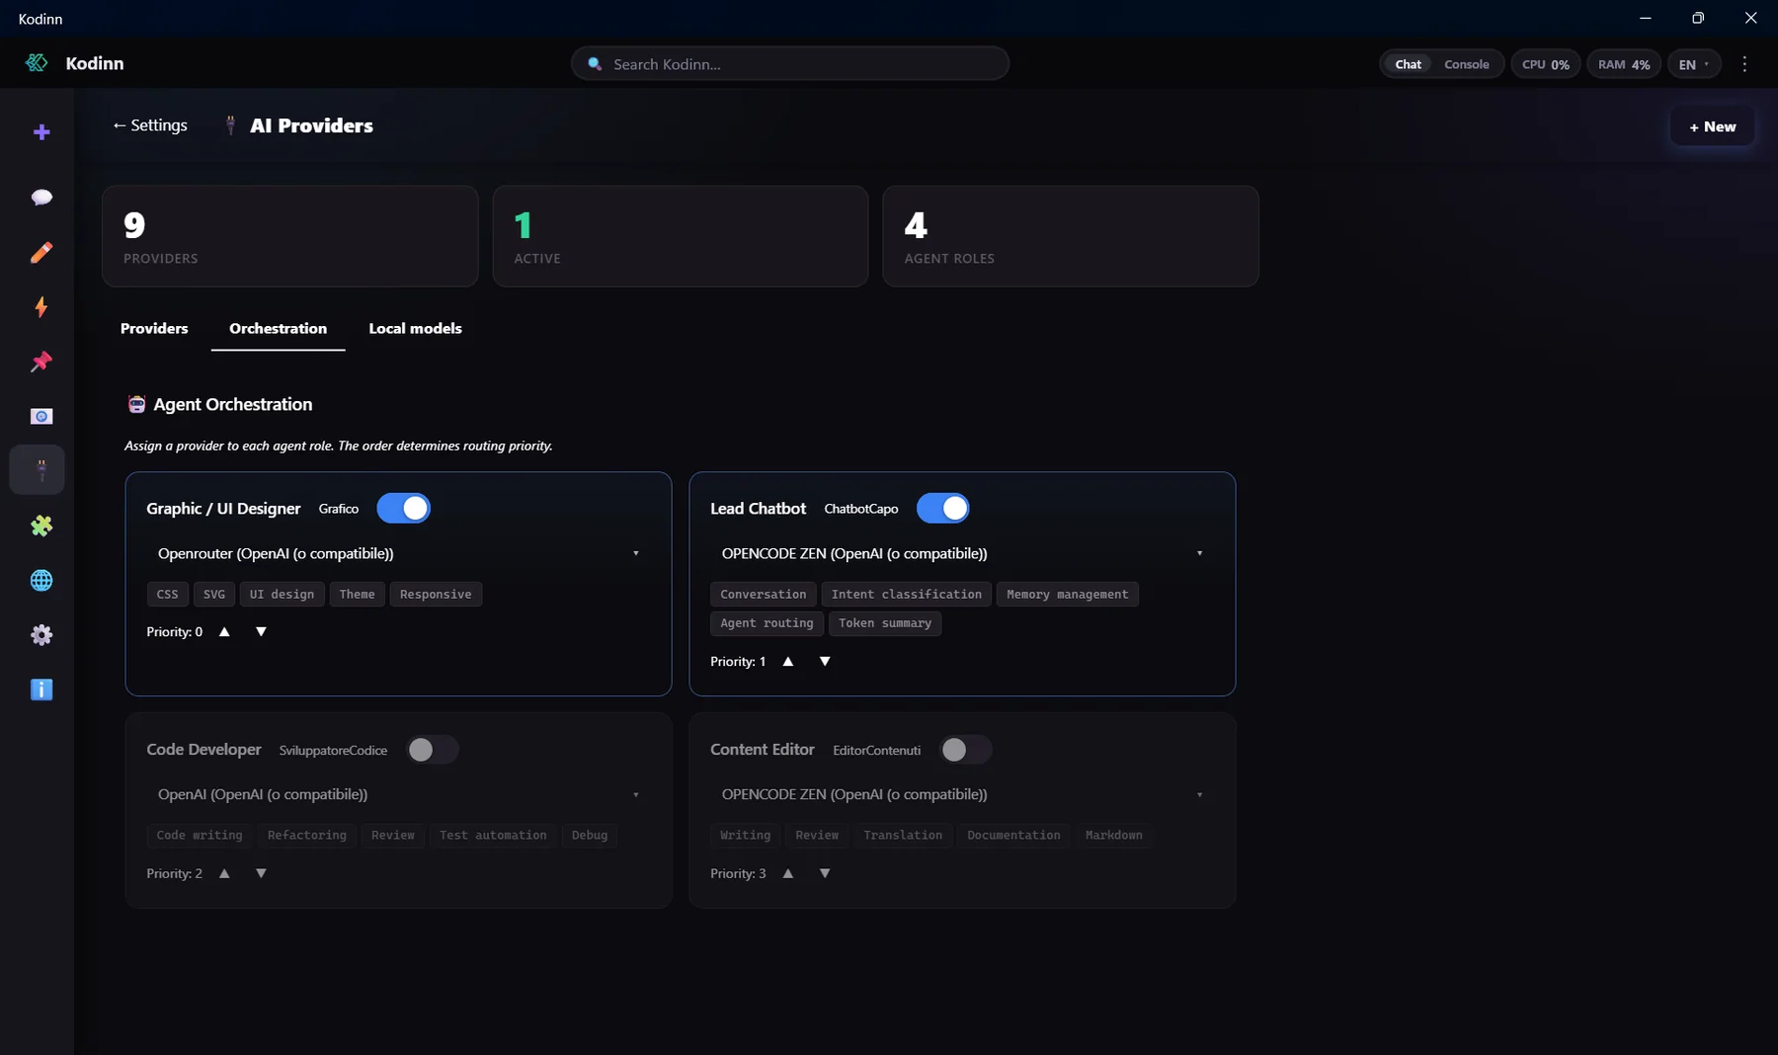
Task: Select the Orchestration tab
Action: pyautogui.click(x=278, y=329)
